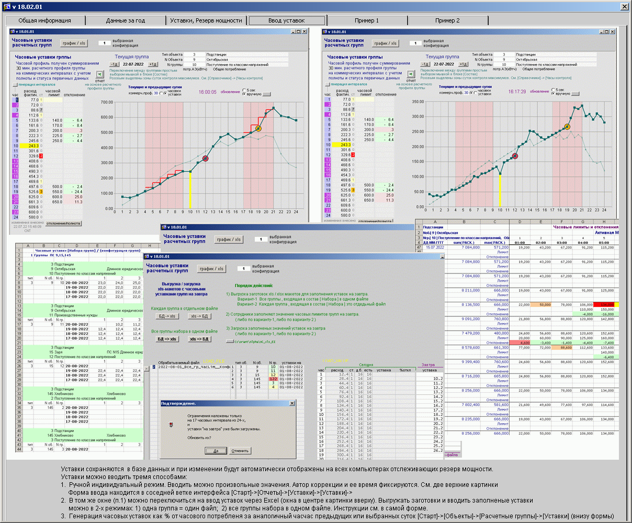
Task: Select the 5 сек update radio in the 16:17:29 window
Action: pos(554,89)
